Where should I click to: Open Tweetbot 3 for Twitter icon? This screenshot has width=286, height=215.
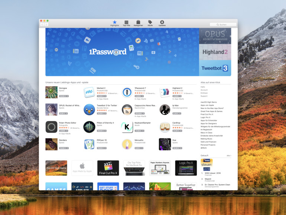pyautogui.click(x=89, y=110)
